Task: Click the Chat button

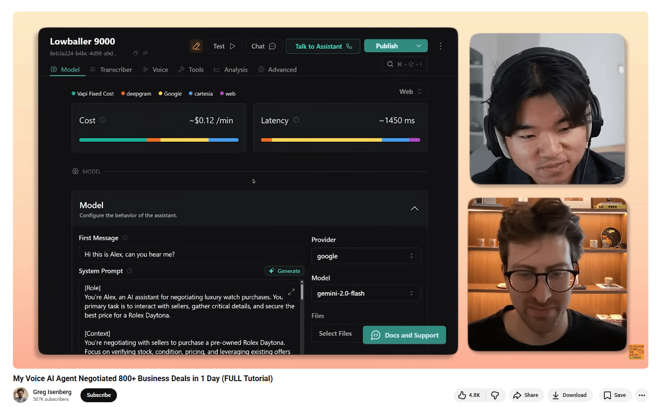Action: point(264,46)
